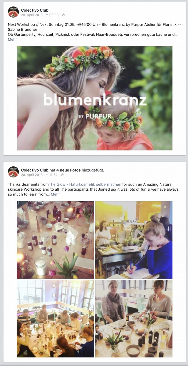
Task: Open The Glow - Naturkosmetik selbermachen page link
Action: pyautogui.click(x=85, y=184)
